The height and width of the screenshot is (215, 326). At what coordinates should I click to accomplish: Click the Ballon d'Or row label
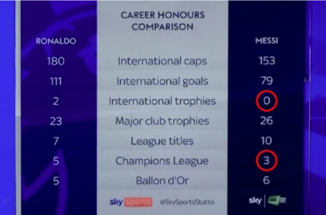(x=163, y=181)
